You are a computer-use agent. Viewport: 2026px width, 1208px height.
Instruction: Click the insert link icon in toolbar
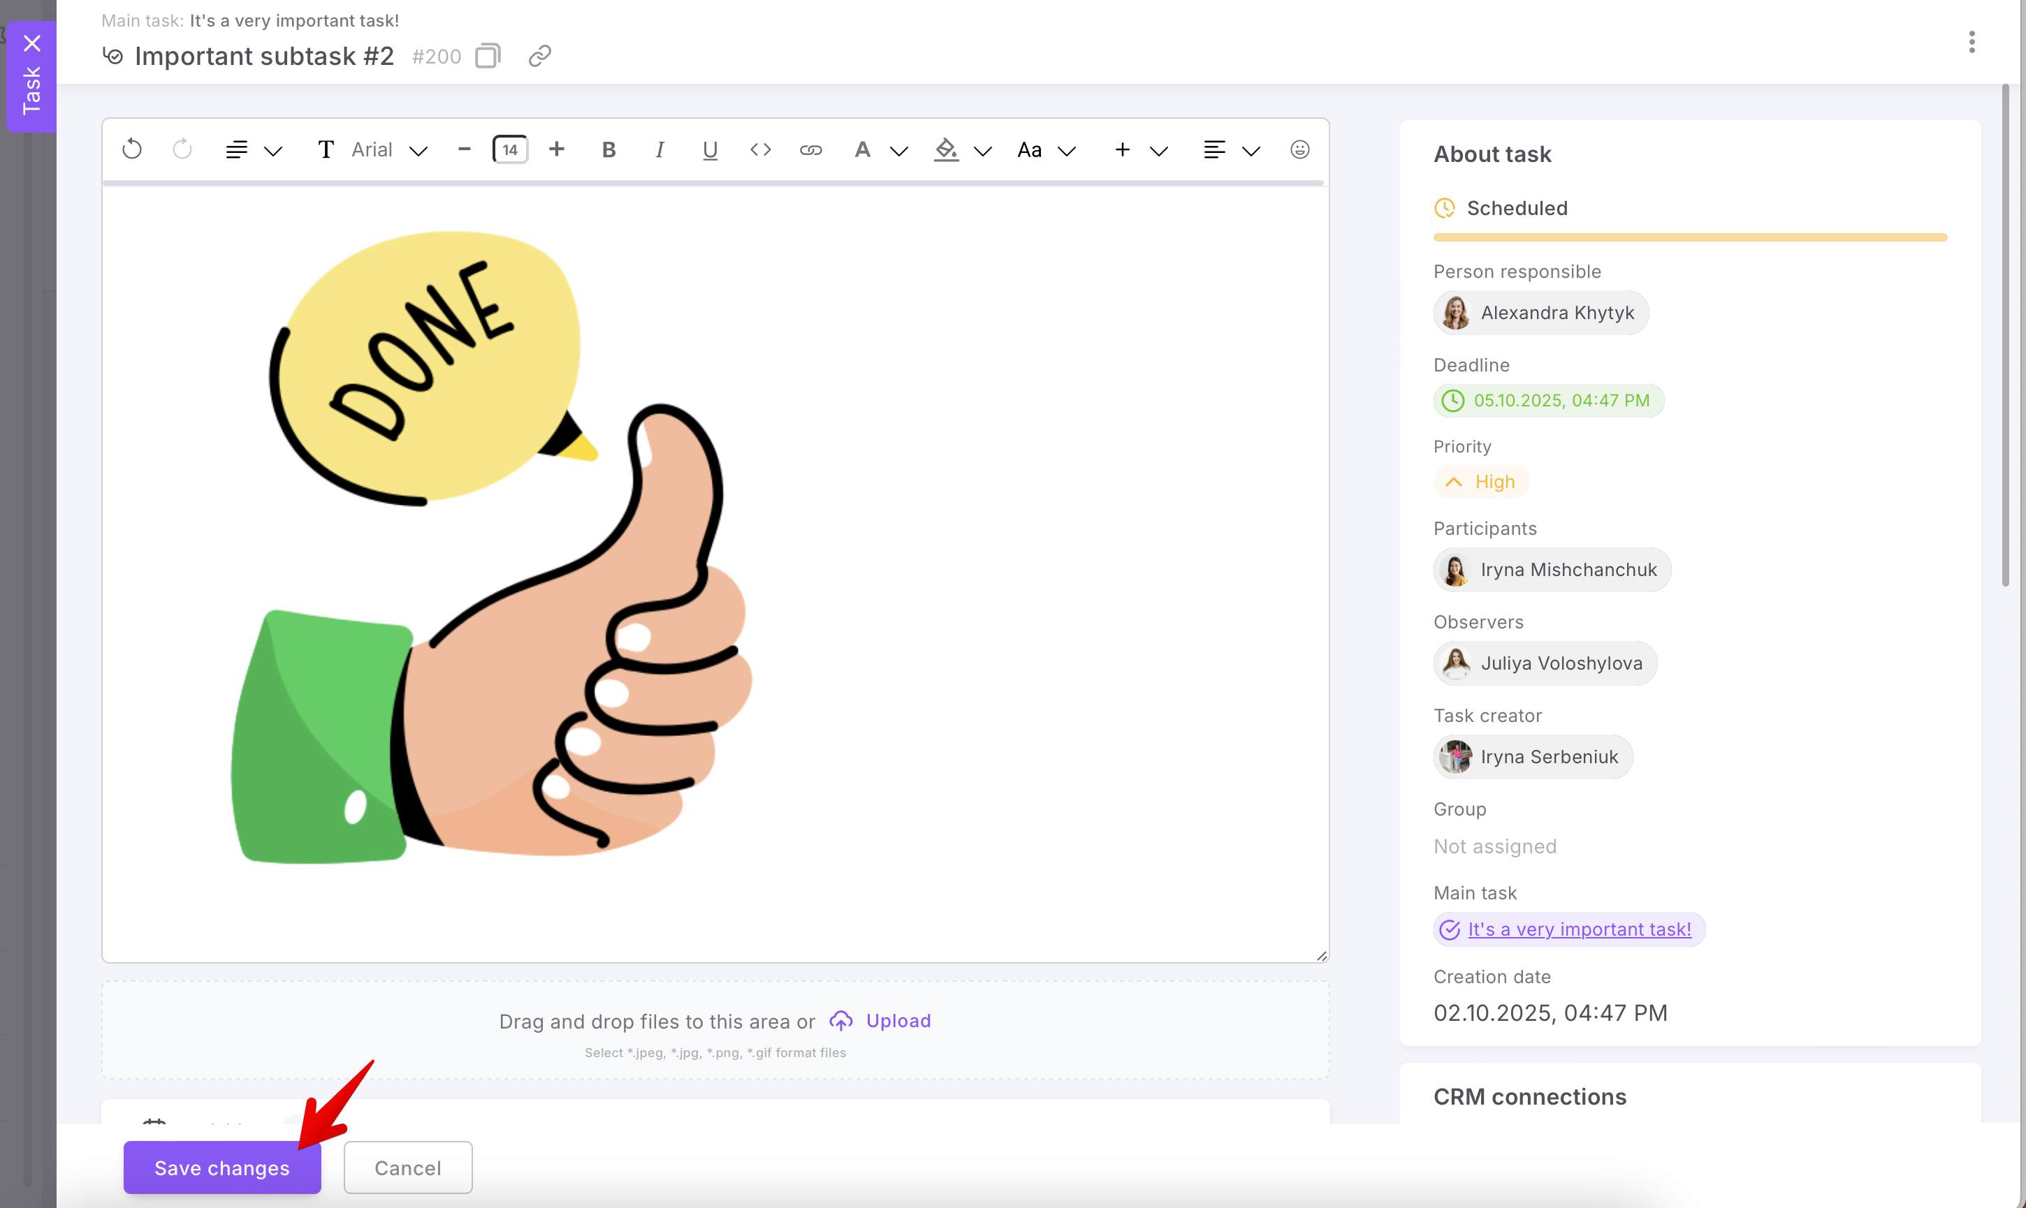[811, 150]
